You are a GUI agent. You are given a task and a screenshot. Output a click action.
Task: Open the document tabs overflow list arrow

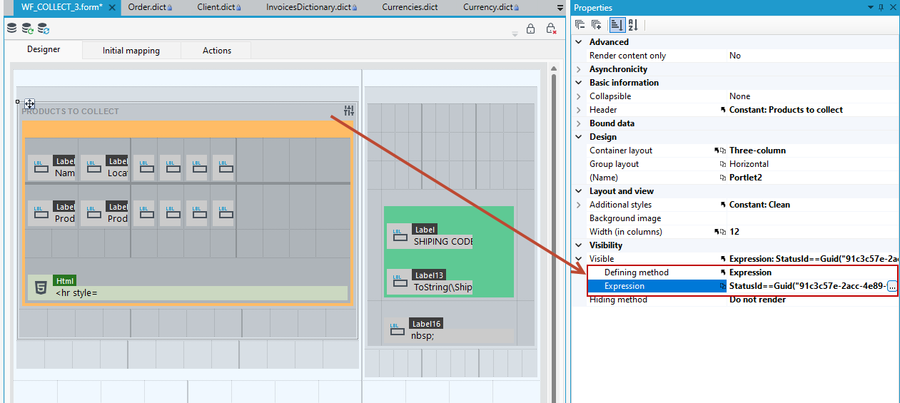560,7
